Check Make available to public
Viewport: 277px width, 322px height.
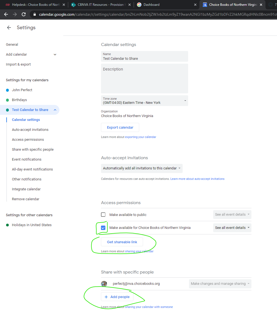[103, 215]
